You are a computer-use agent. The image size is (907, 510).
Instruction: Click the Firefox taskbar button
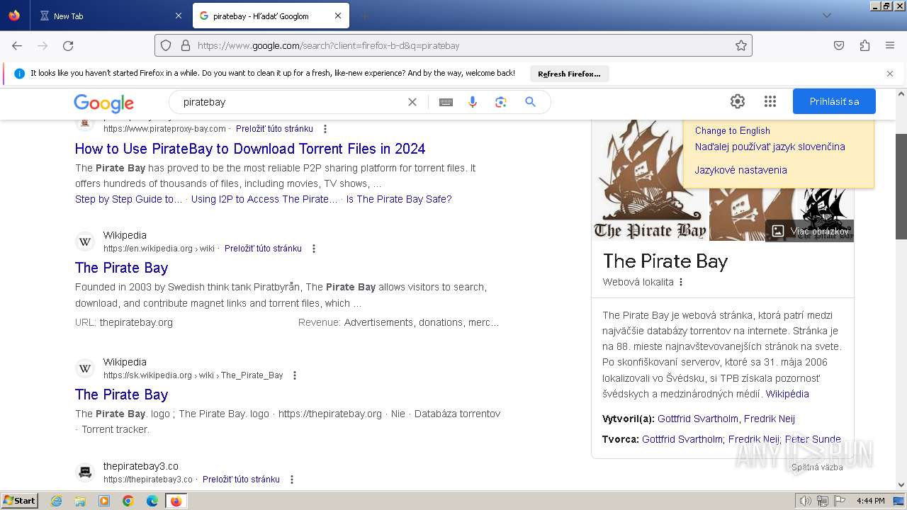[176, 501]
